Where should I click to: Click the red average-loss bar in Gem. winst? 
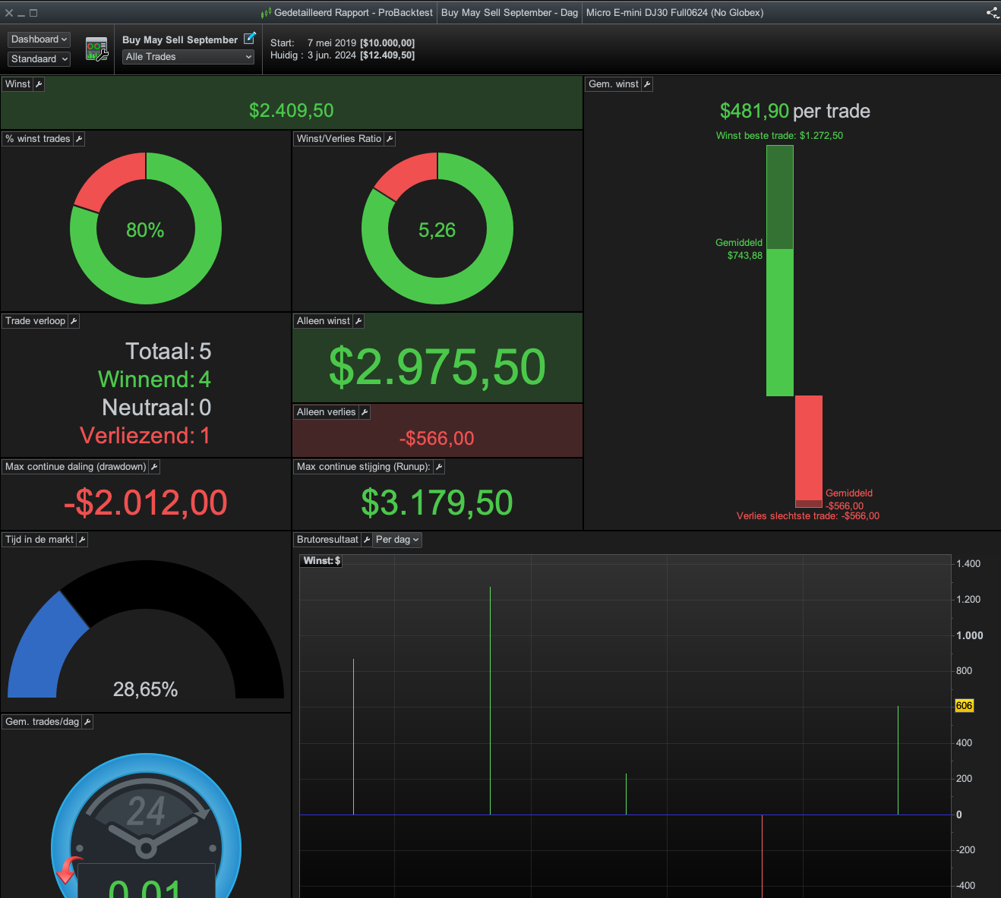click(x=809, y=448)
